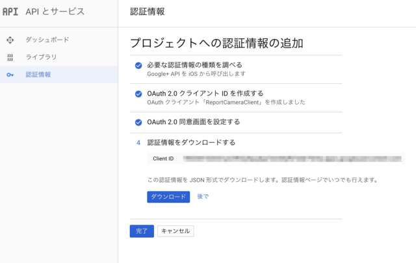Viewport: 416px width, 263px height.
Task: Click the API logo icon
Action: click(10, 12)
